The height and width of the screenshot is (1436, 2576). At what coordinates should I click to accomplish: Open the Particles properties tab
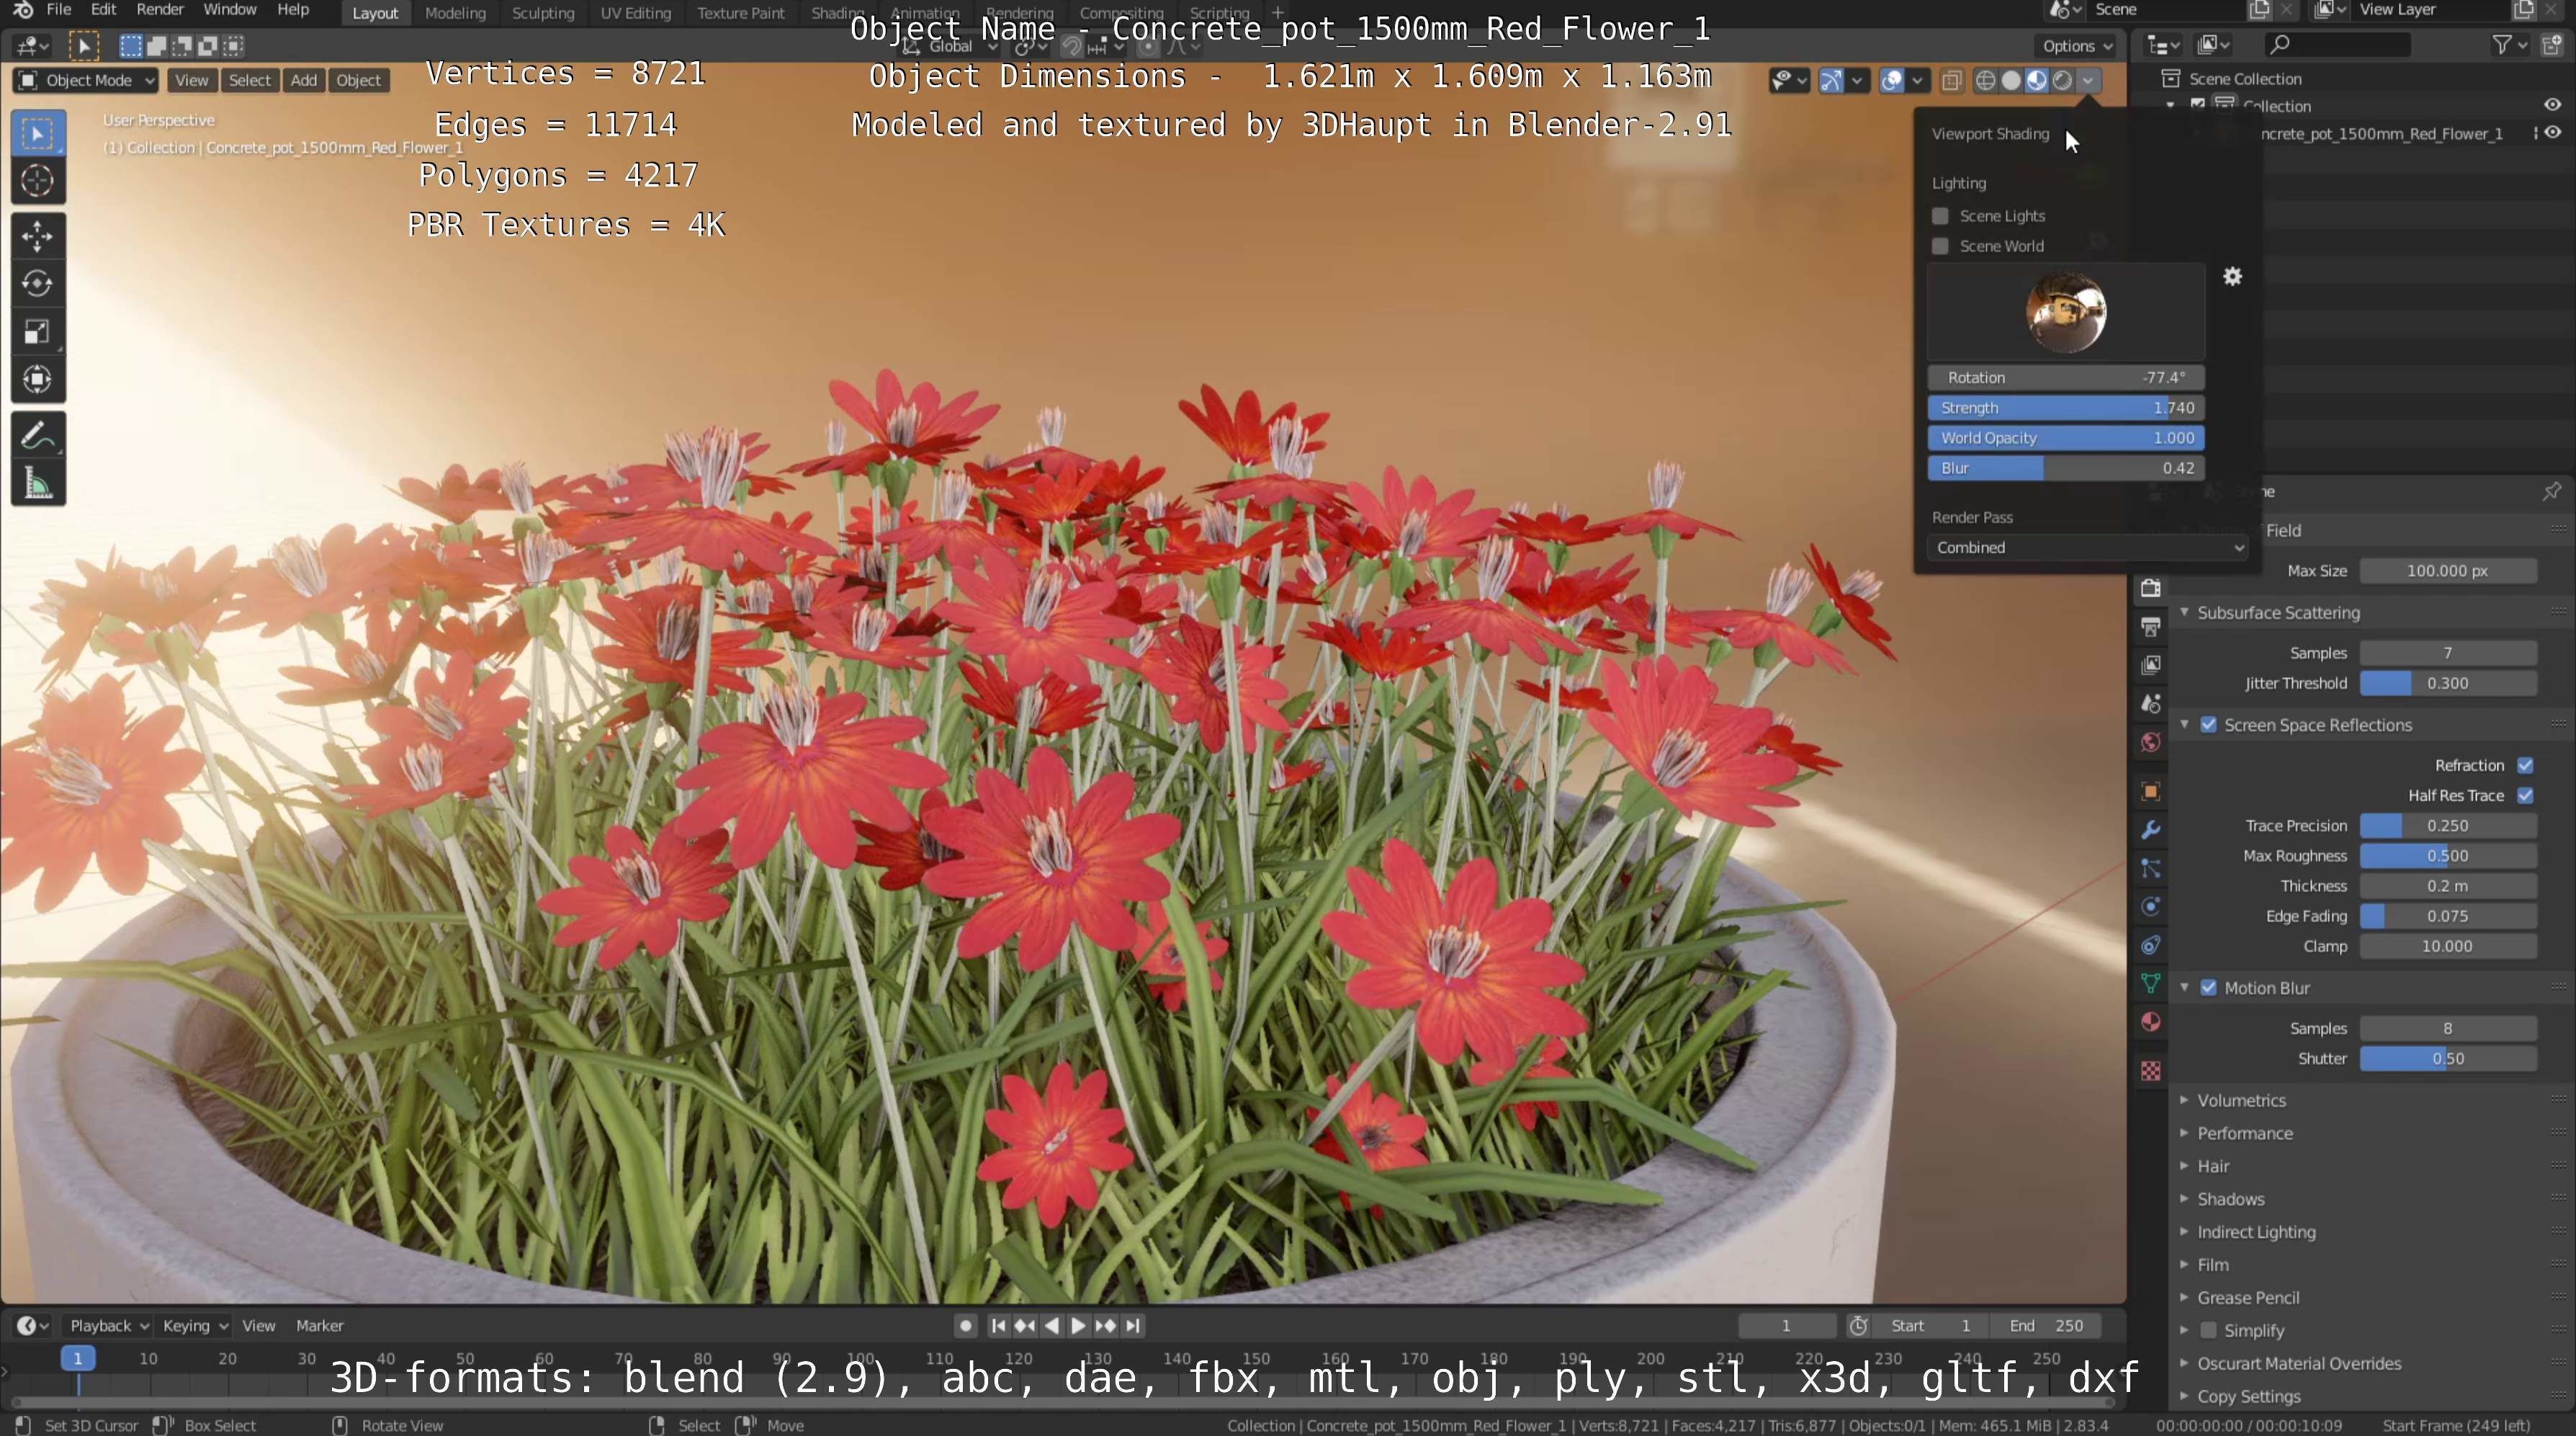2151,869
